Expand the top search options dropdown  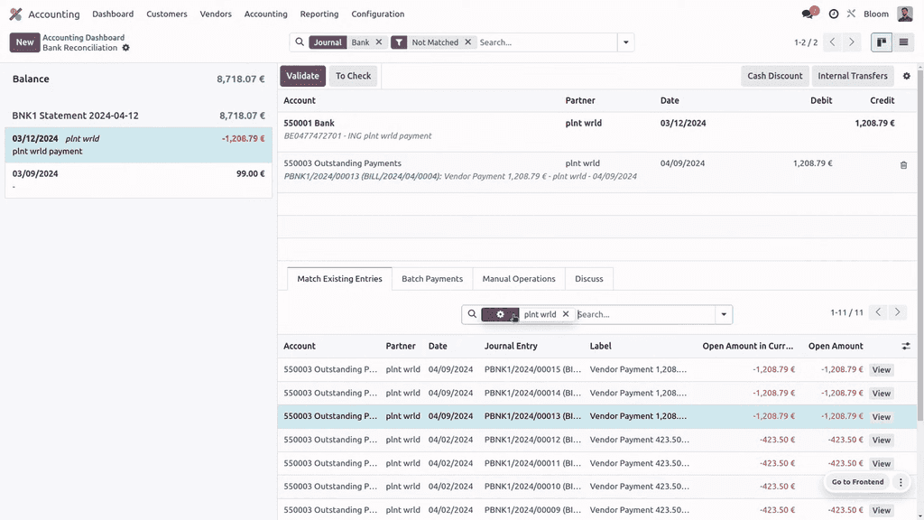pos(625,42)
